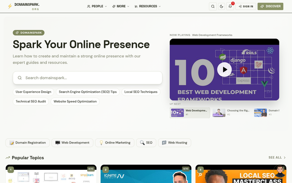Click the Popular Topics trending arrow icon
The image size is (292, 183).
click(x=8, y=158)
